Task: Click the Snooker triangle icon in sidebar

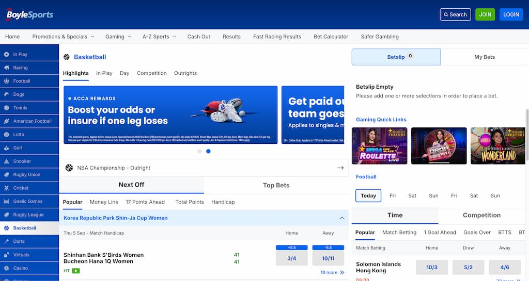Action: pos(6,161)
